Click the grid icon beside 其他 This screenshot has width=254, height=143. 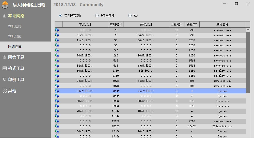point(5,91)
